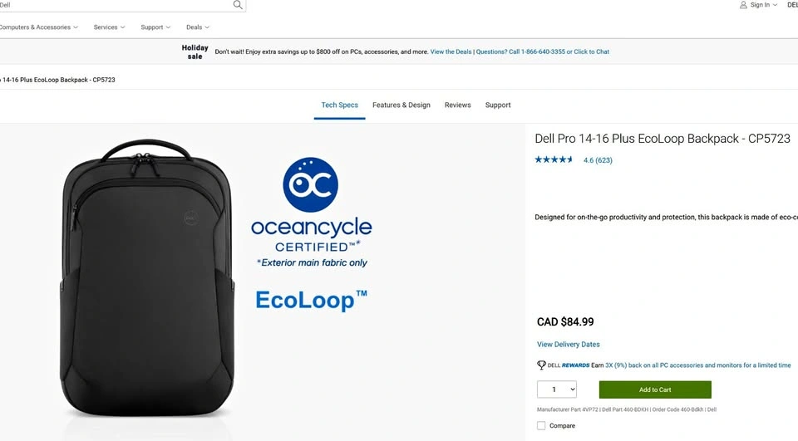798x441 pixels.
Task: Expand Computers & Accessories menu
Action: [39, 27]
